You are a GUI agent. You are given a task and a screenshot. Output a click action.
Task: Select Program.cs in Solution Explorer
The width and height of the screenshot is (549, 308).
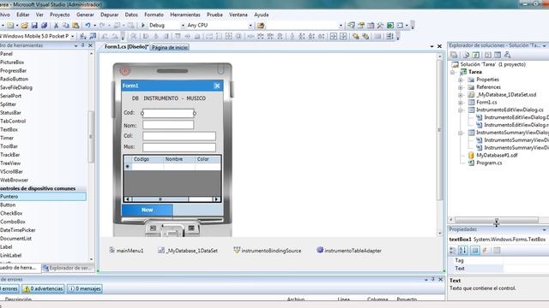[489, 163]
